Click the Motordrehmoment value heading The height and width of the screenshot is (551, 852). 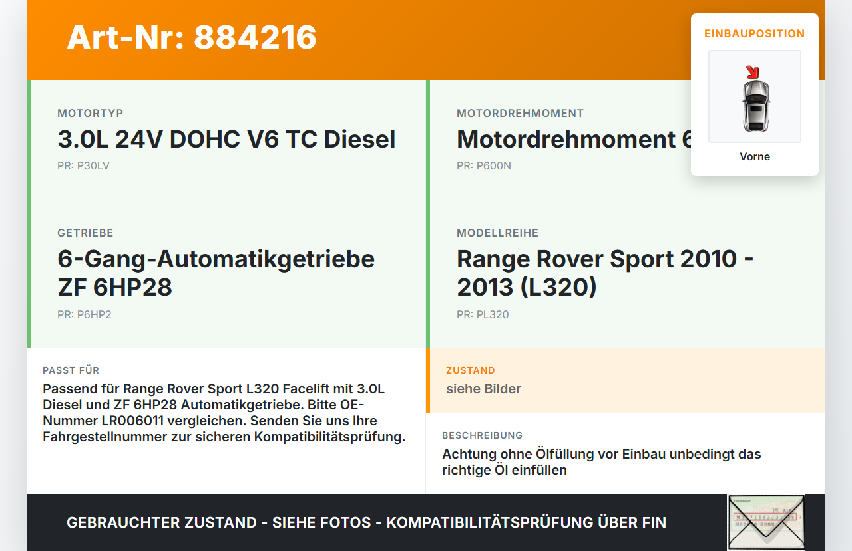(x=574, y=140)
